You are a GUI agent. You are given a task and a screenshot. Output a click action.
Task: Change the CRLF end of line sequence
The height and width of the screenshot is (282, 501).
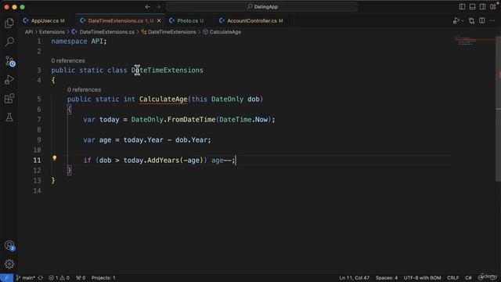[x=452, y=278]
